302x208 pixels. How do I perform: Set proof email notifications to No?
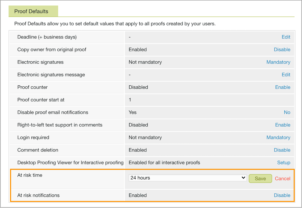[x=287, y=112]
